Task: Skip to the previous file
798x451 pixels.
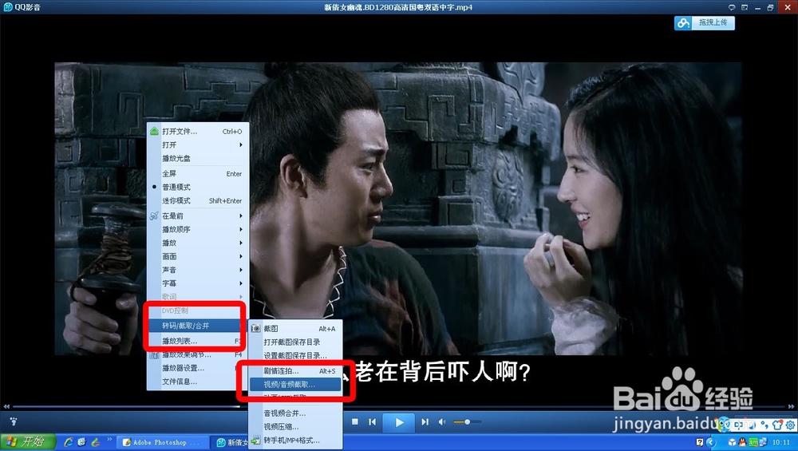Action: pos(373,421)
